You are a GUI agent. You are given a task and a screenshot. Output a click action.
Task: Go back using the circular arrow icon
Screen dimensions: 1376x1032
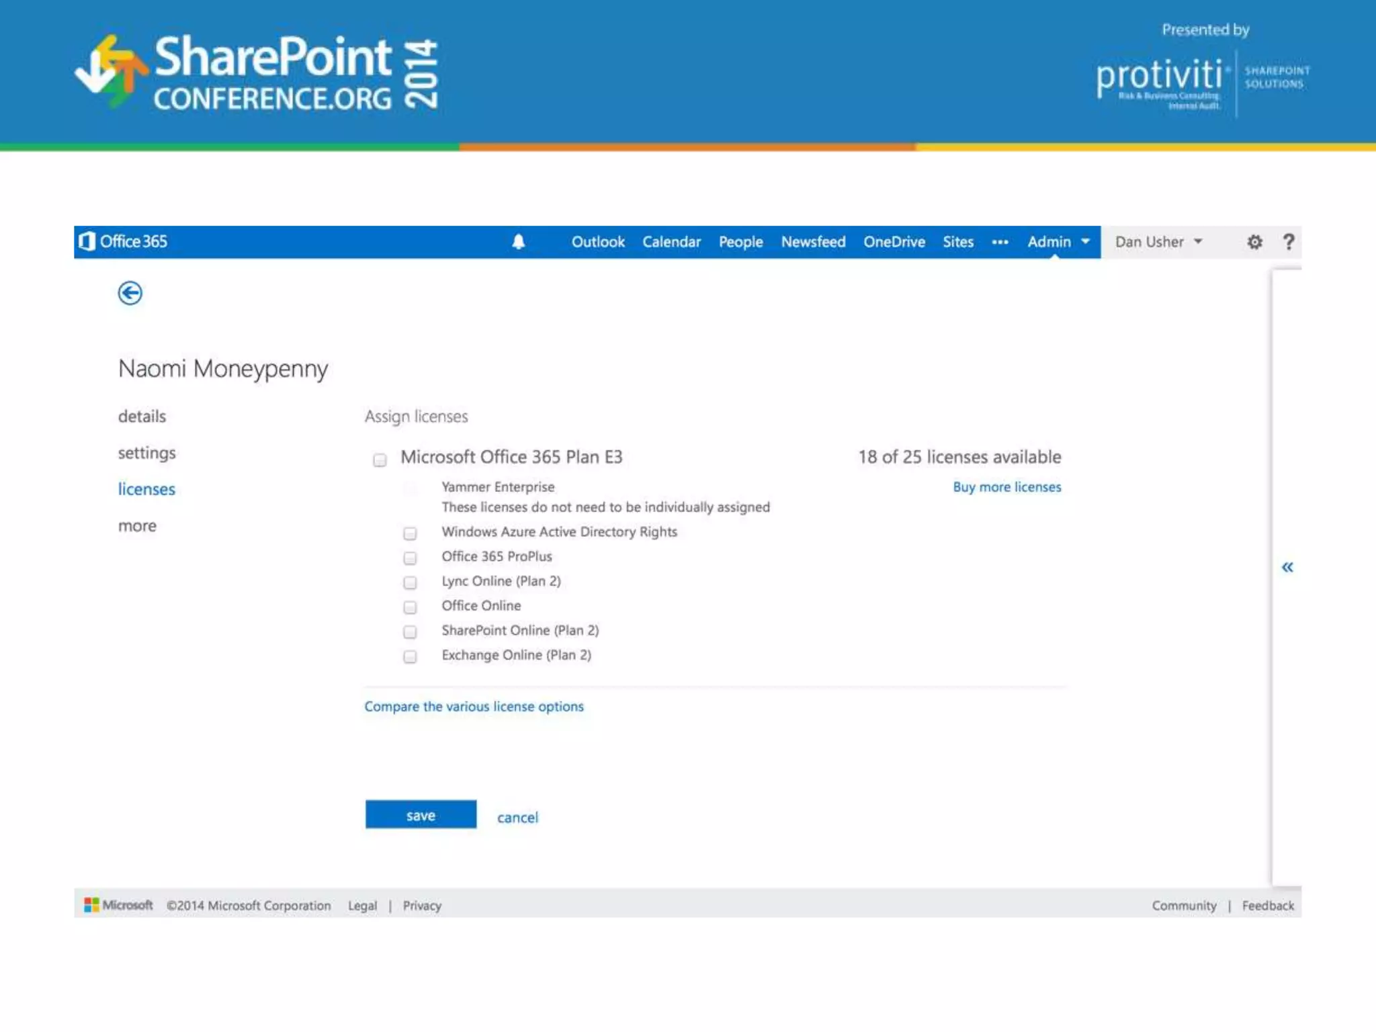coord(130,293)
